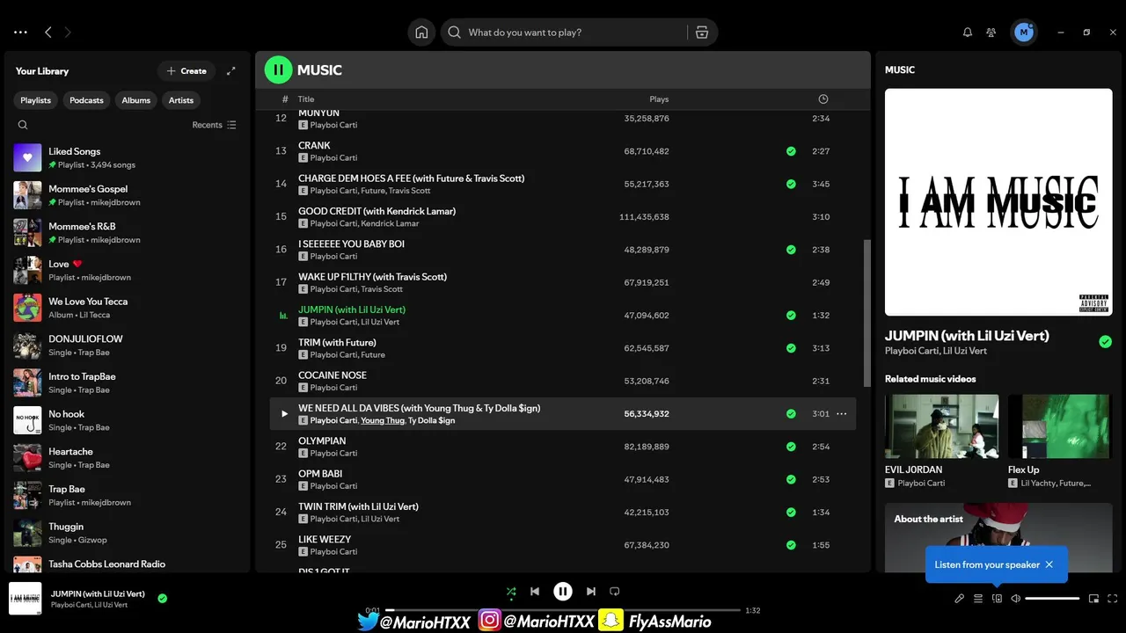The image size is (1126, 633).
Task: Open Mommee's Gospel playlist
Action: (x=128, y=195)
